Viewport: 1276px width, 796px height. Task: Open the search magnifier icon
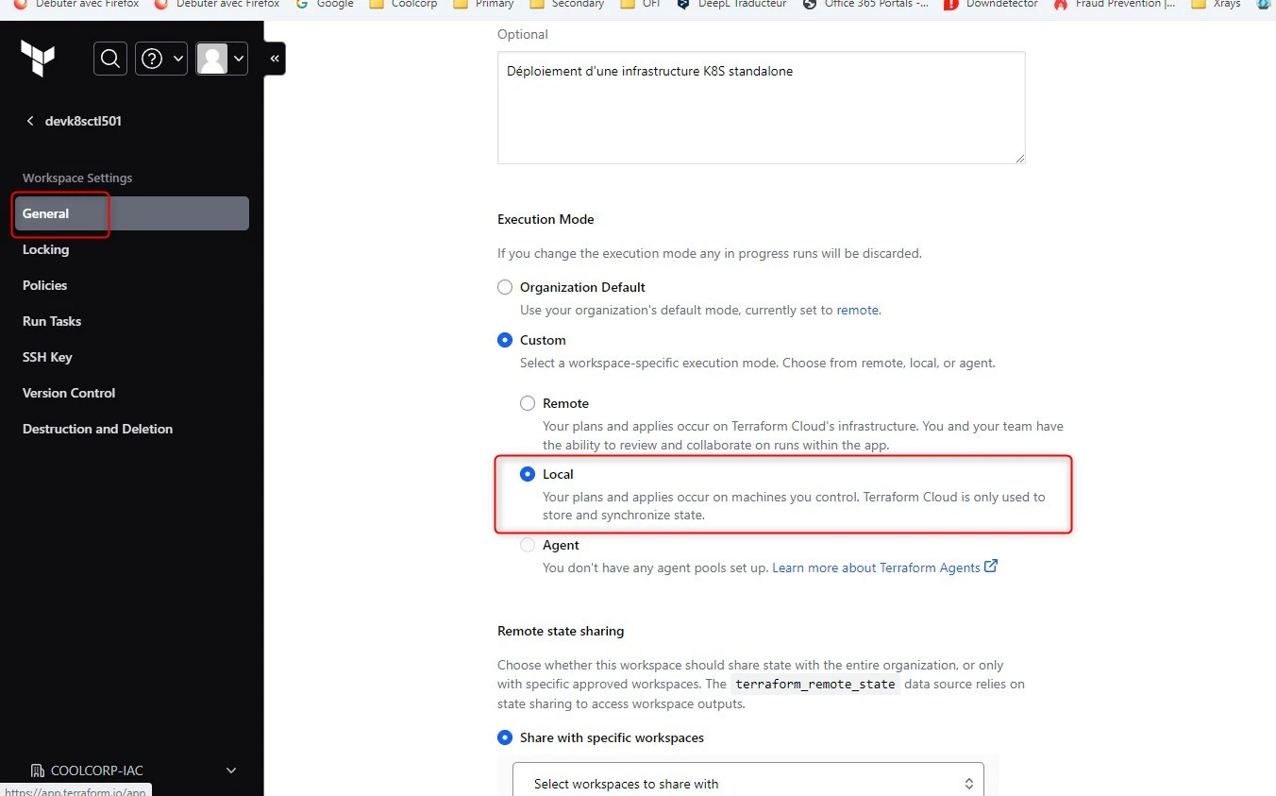pos(109,59)
